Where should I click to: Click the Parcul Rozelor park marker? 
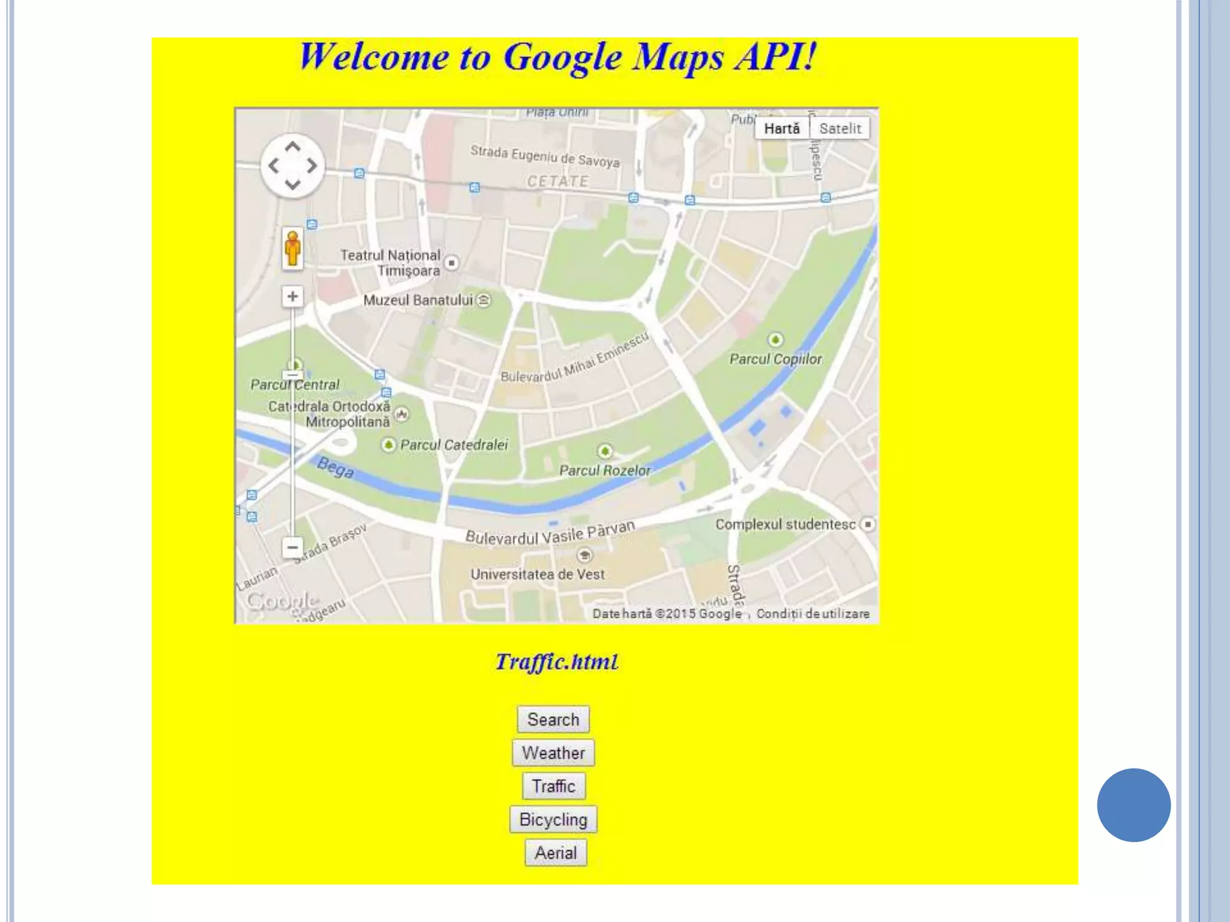pos(605,451)
